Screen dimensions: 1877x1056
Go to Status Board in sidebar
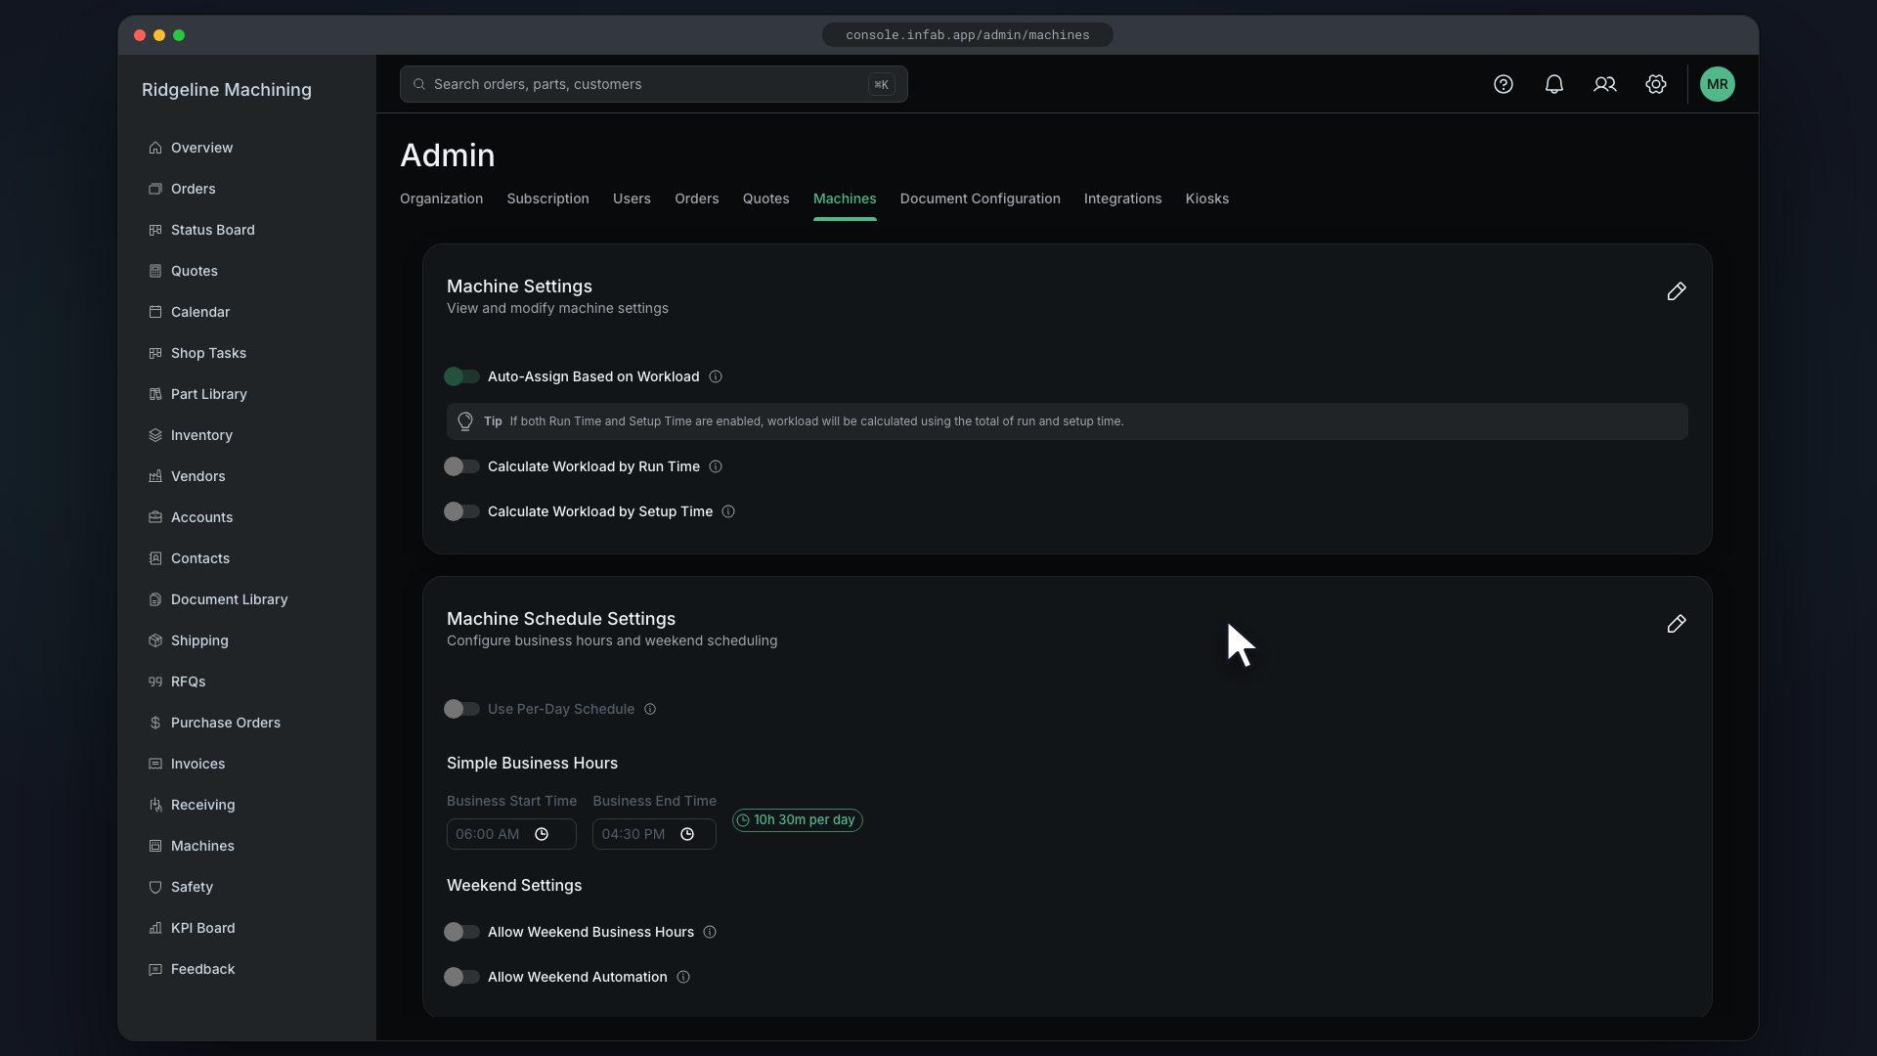click(212, 230)
